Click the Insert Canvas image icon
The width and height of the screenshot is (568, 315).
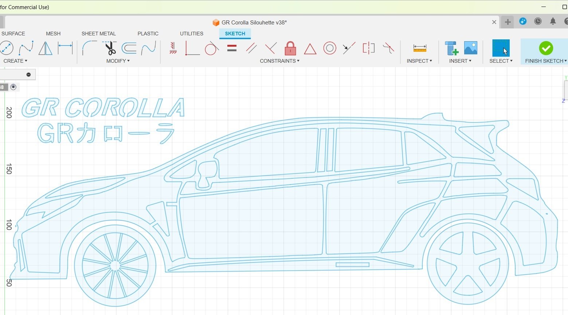point(471,48)
